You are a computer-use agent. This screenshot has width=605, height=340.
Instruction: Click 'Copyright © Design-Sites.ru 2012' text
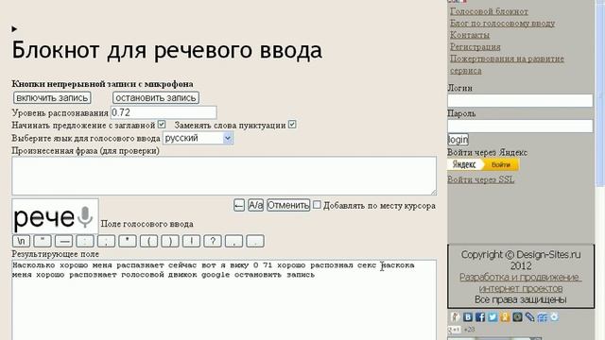pyautogui.click(x=521, y=260)
